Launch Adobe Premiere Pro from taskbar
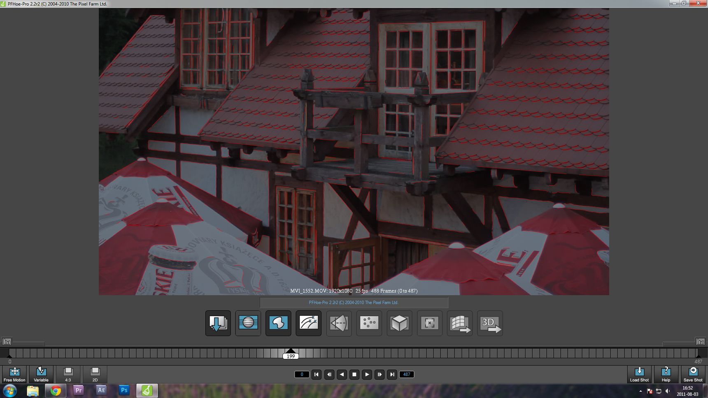The height and width of the screenshot is (398, 708). (x=78, y=390)
